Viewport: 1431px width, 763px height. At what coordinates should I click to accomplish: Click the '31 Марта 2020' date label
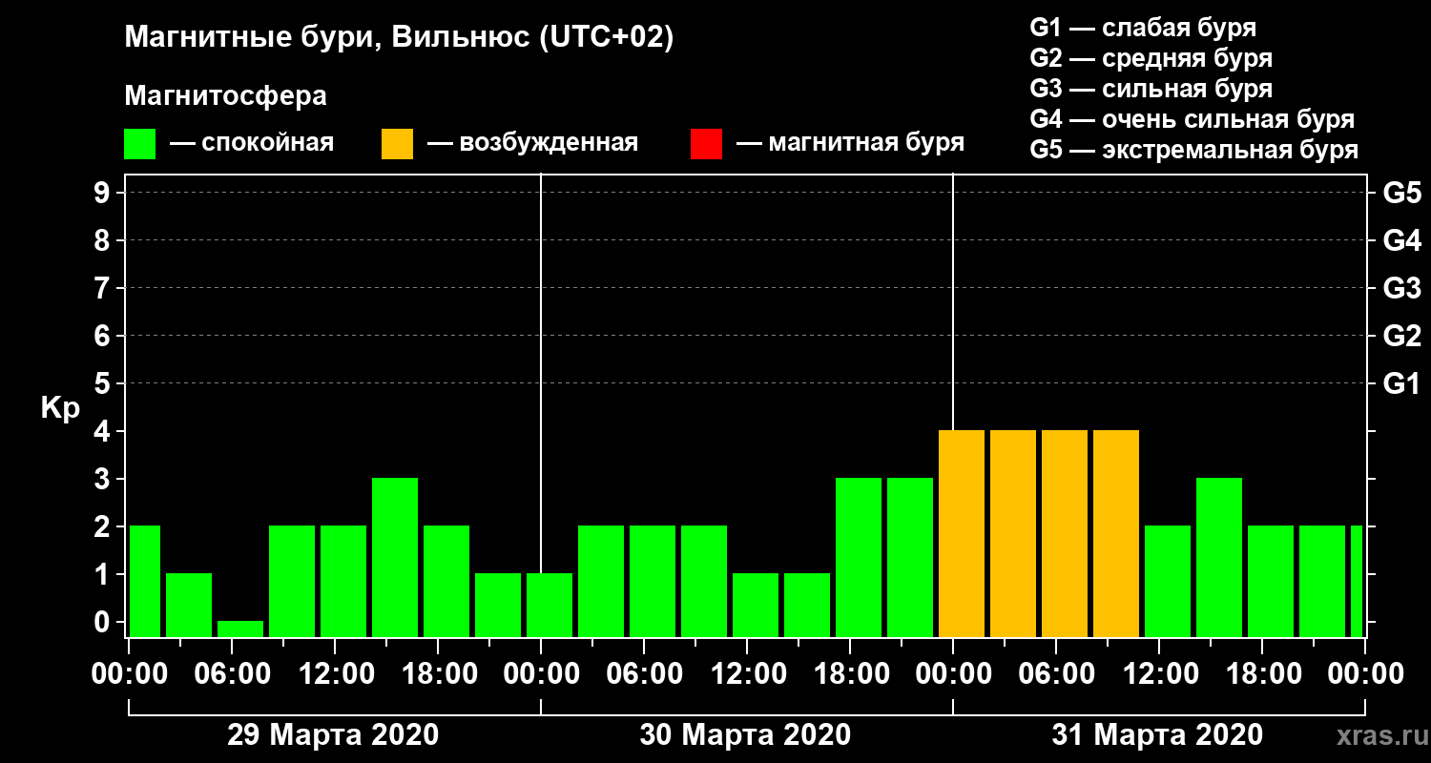coord(1157,735)
